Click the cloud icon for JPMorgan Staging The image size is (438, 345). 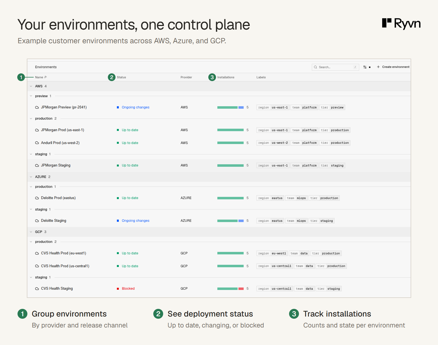pyautogui.click(x=37, y=165)
